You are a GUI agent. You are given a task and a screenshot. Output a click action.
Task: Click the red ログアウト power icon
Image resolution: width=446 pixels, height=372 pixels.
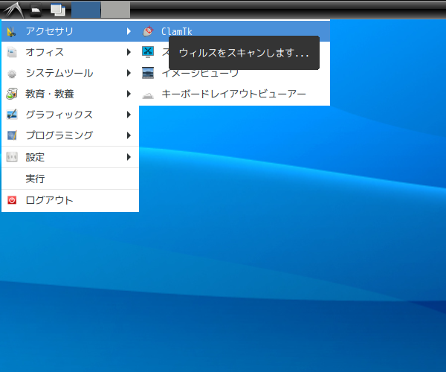click(12, 200)
